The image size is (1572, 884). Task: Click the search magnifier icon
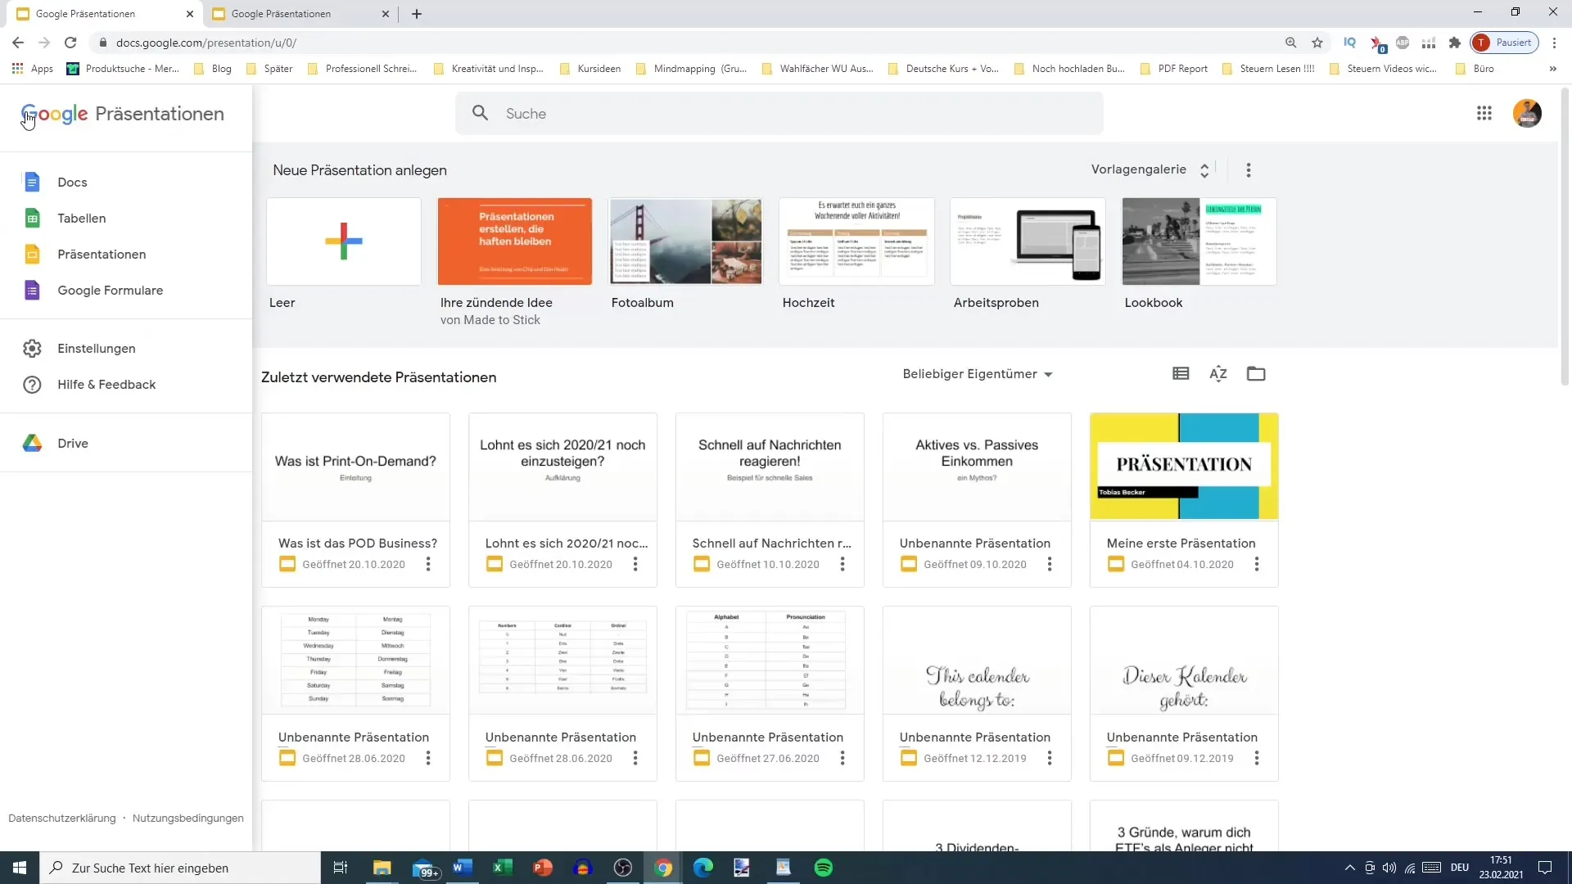click(x=481, y=113)
